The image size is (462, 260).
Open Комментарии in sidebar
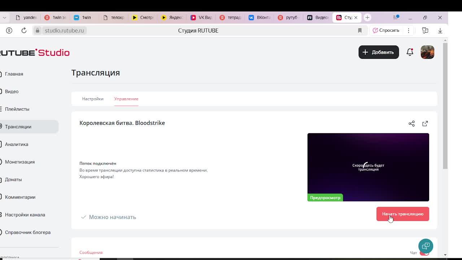(20, 197)
